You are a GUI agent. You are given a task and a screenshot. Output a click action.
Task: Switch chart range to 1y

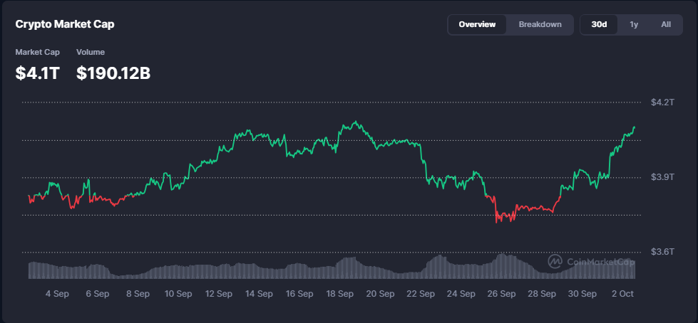634,24
